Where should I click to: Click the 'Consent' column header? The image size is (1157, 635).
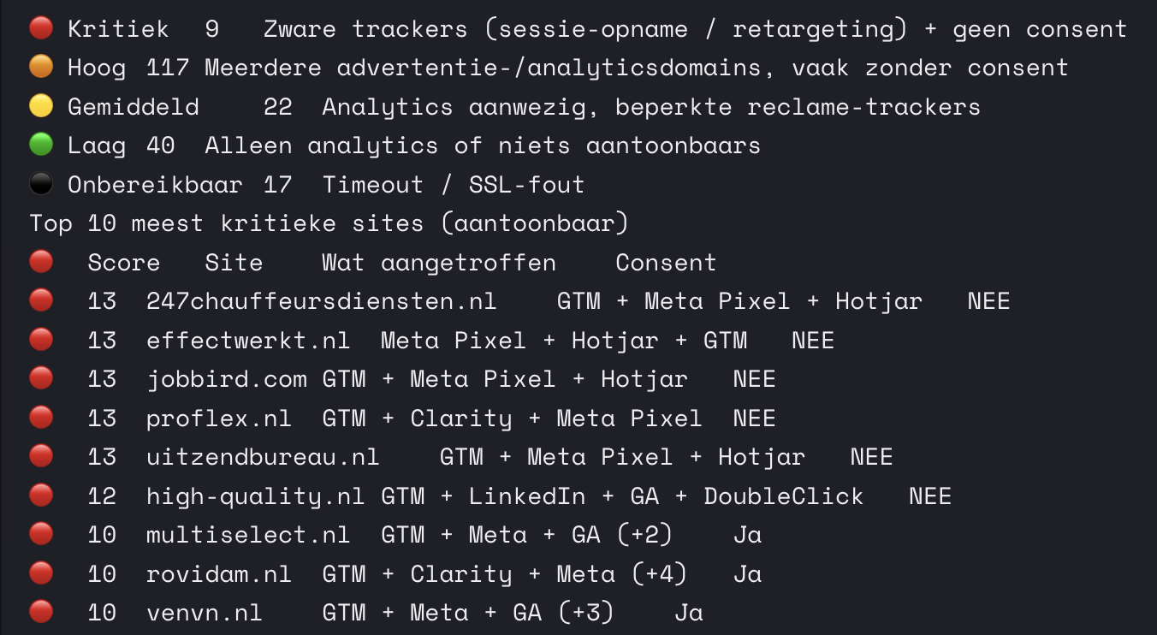click(x=666, y=263)
